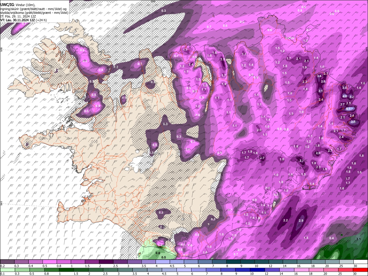This screenshot has width=368, height=276.
Task: Select the dark purple swatch labeled 2 in snow legend
Action: [106, 262]
